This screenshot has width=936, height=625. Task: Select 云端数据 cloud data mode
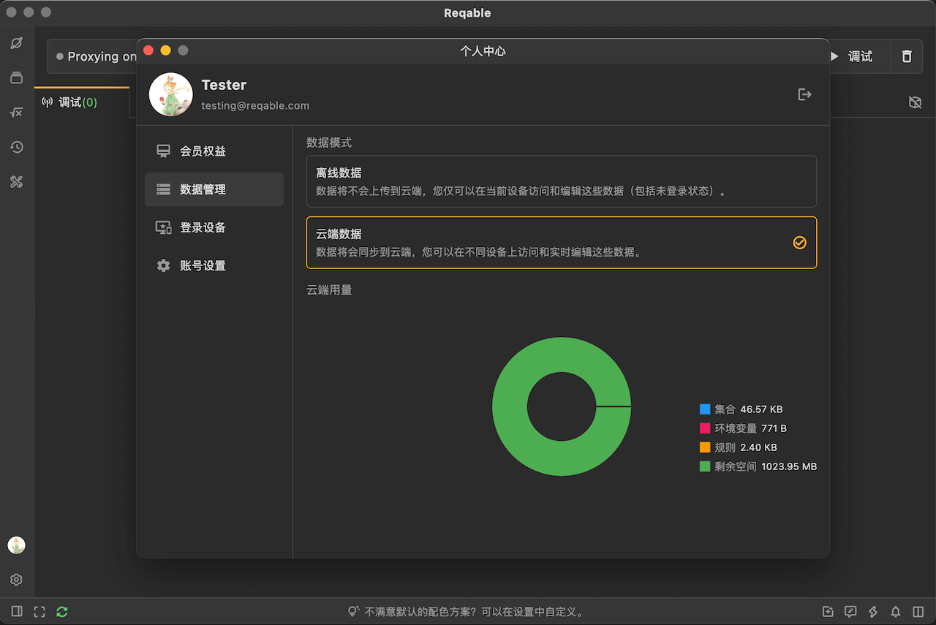[x=561, y=243]
